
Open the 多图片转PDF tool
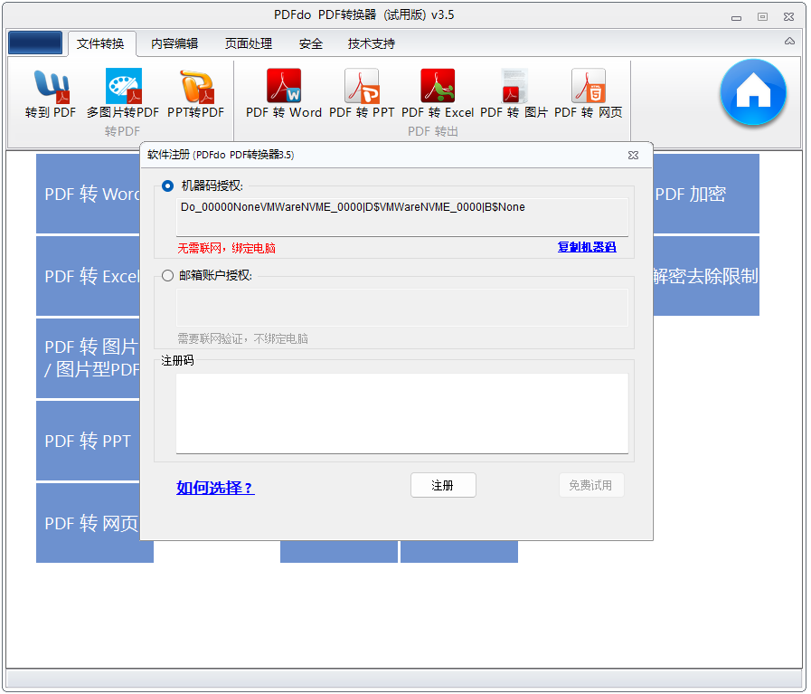pos(123,94)
